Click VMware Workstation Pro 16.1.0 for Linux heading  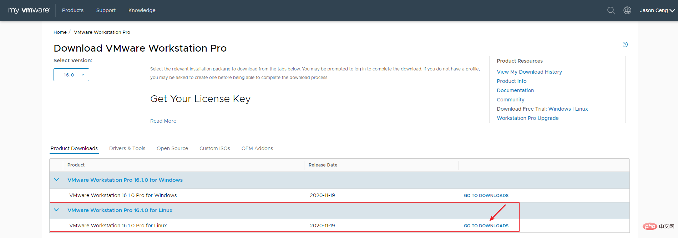coord(120,210)
